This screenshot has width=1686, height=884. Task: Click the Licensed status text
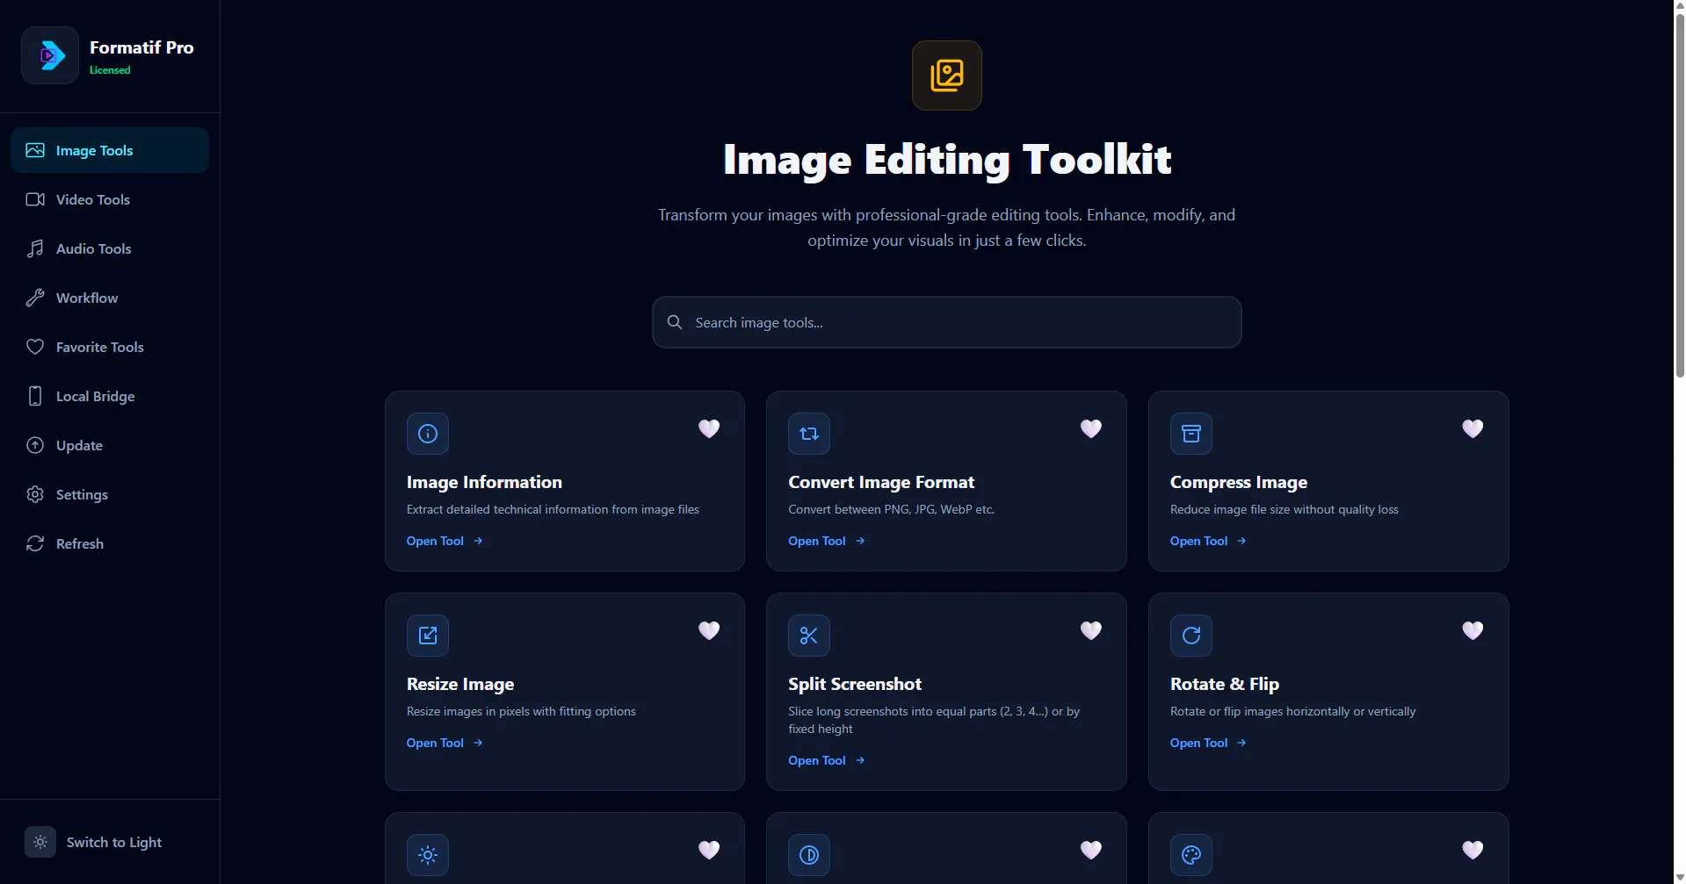click(110, 70)
